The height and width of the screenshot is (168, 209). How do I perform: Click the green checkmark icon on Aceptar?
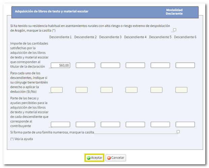point(89,158)
